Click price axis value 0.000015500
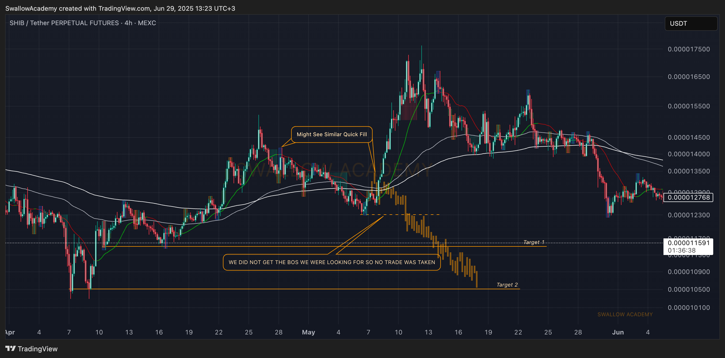This screenshot has height=358, width=725. (x=689, y=106)
